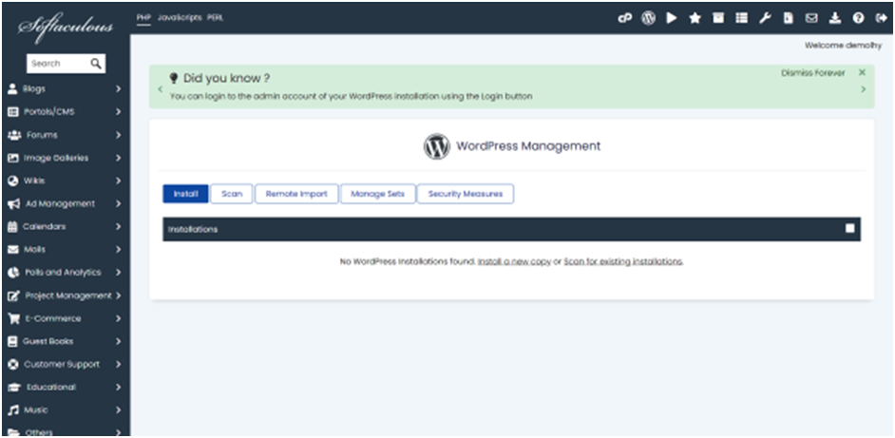Click the download icon in top toolbar
Image resolution: width=895 pixels, height=438 pixels.
[x=834, y=18]
